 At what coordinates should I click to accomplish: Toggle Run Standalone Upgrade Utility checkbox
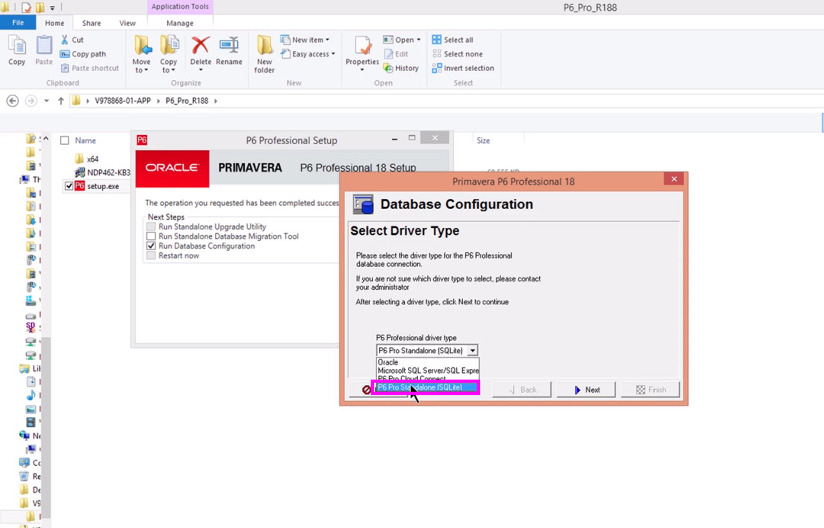coord(151,227)
